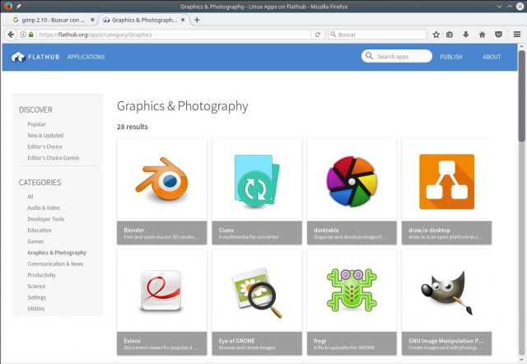Click the Firefox back arrow button

point(11,35)
